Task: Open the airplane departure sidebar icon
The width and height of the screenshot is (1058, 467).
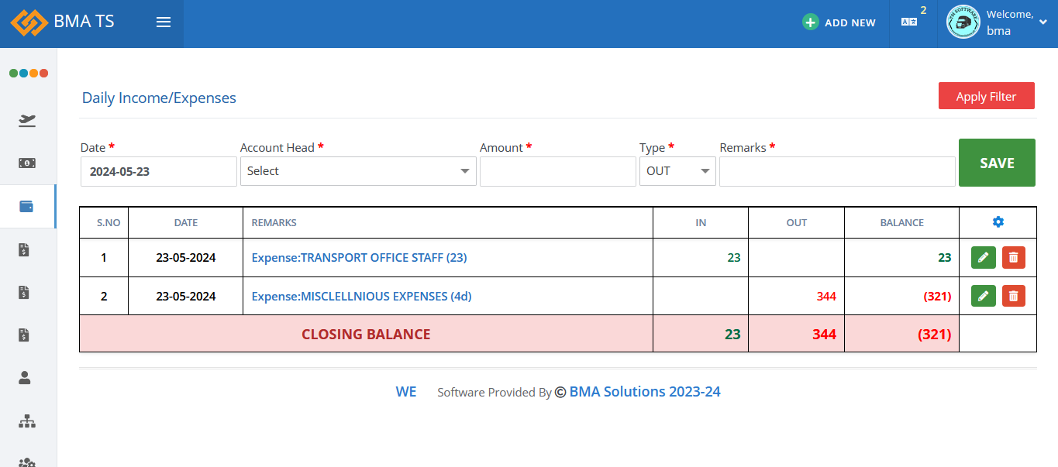Action: coord(27,120)
